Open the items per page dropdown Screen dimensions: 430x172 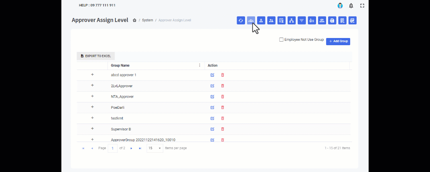coord(154,148)
